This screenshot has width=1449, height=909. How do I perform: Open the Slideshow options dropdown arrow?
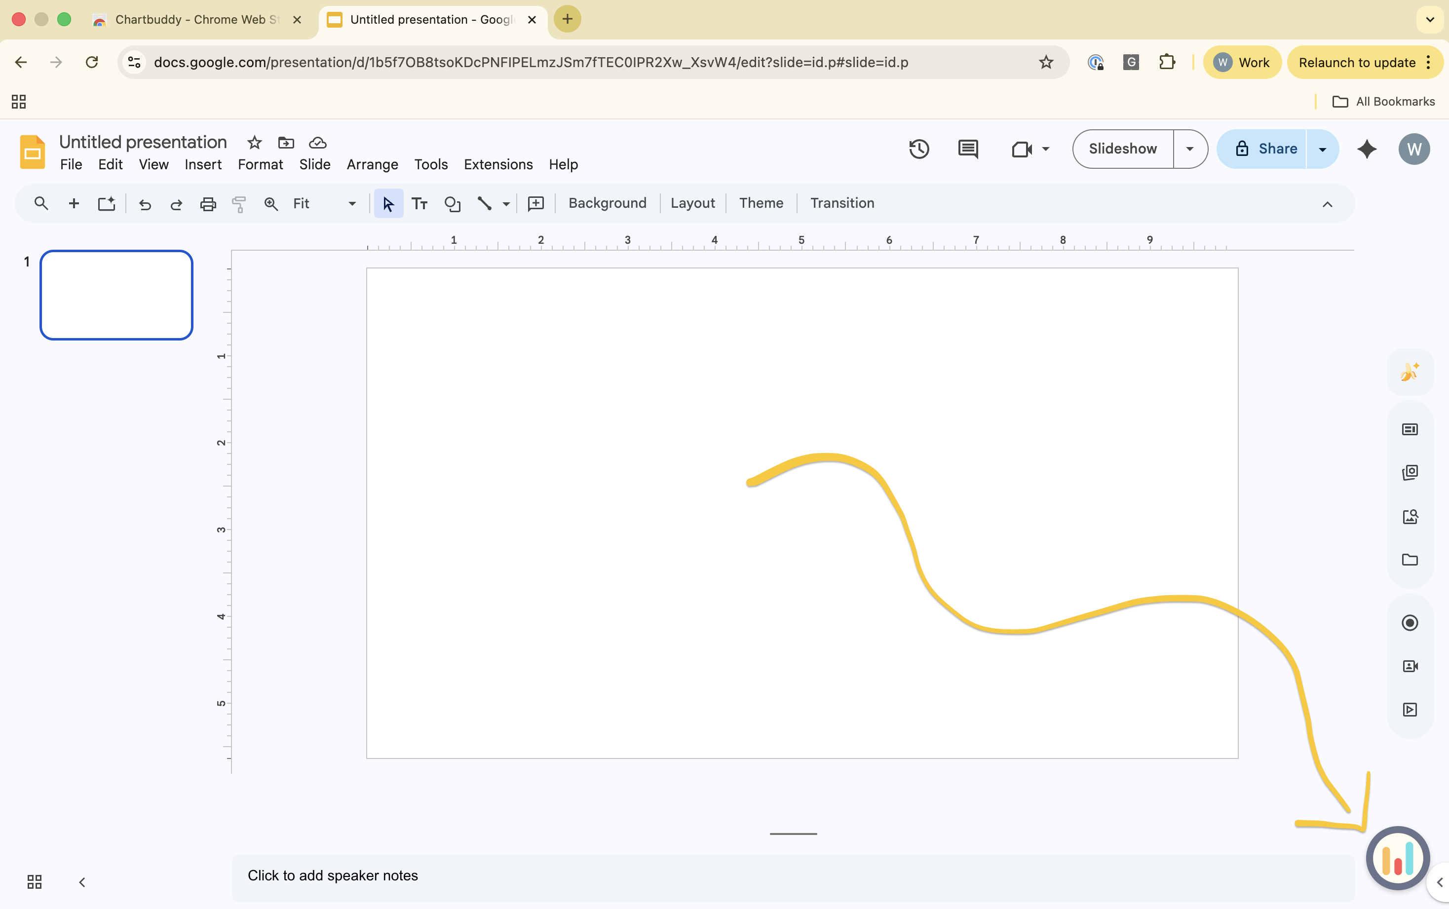1189,149
